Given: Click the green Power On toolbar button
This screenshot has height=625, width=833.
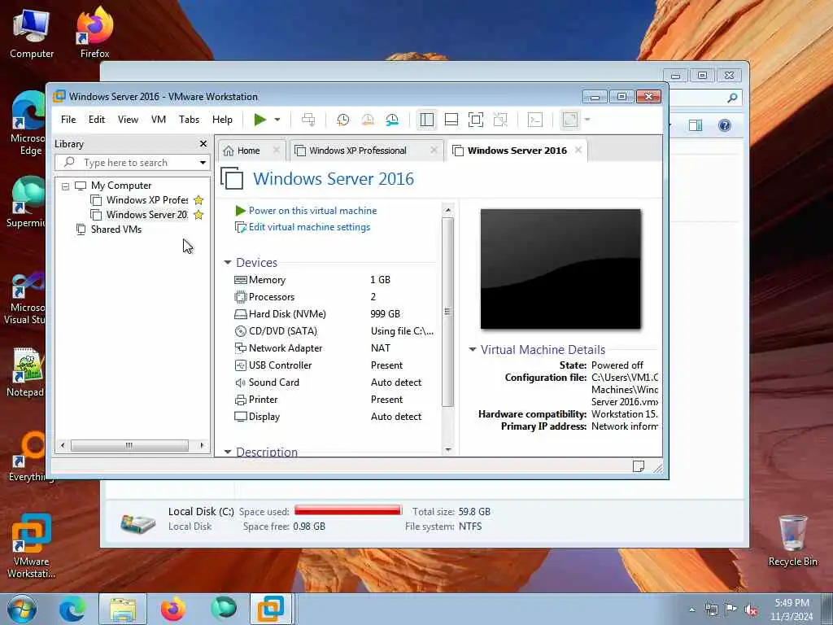Looking at the screenshot, I should click(259, 120).
